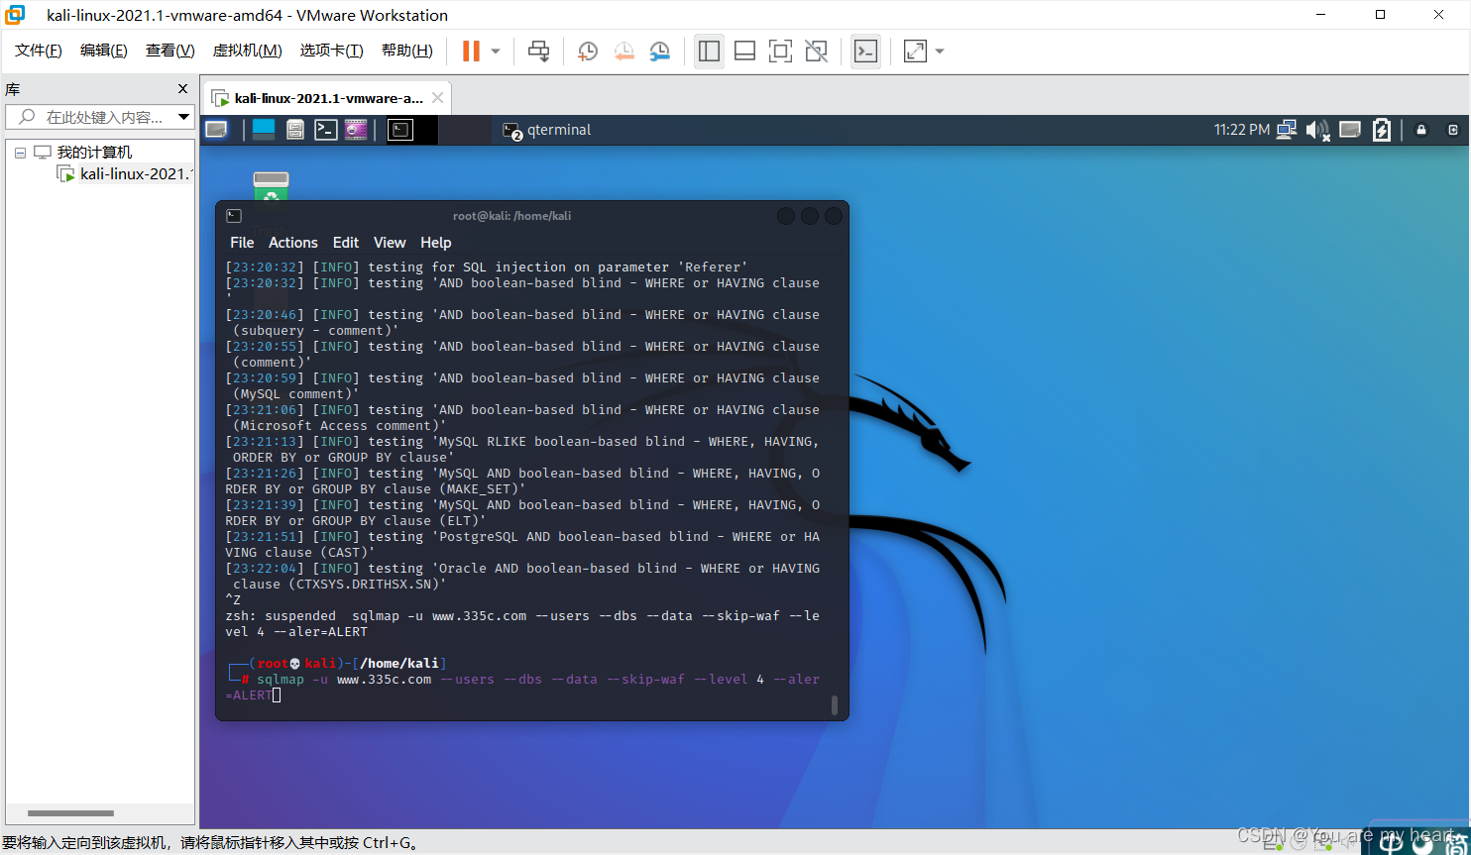
Task: Open the power manager battery icon
Action: tap(1382, 130)
